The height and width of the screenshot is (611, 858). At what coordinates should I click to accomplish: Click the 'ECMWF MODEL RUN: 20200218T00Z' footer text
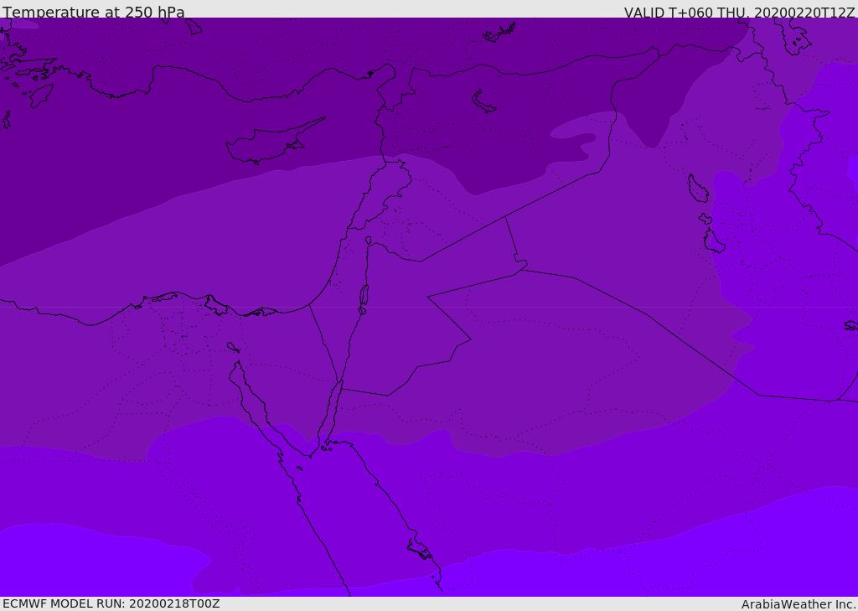coord(111,603)
